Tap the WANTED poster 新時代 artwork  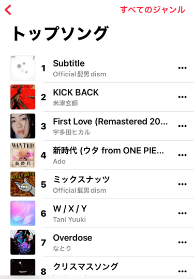[23, 155]
